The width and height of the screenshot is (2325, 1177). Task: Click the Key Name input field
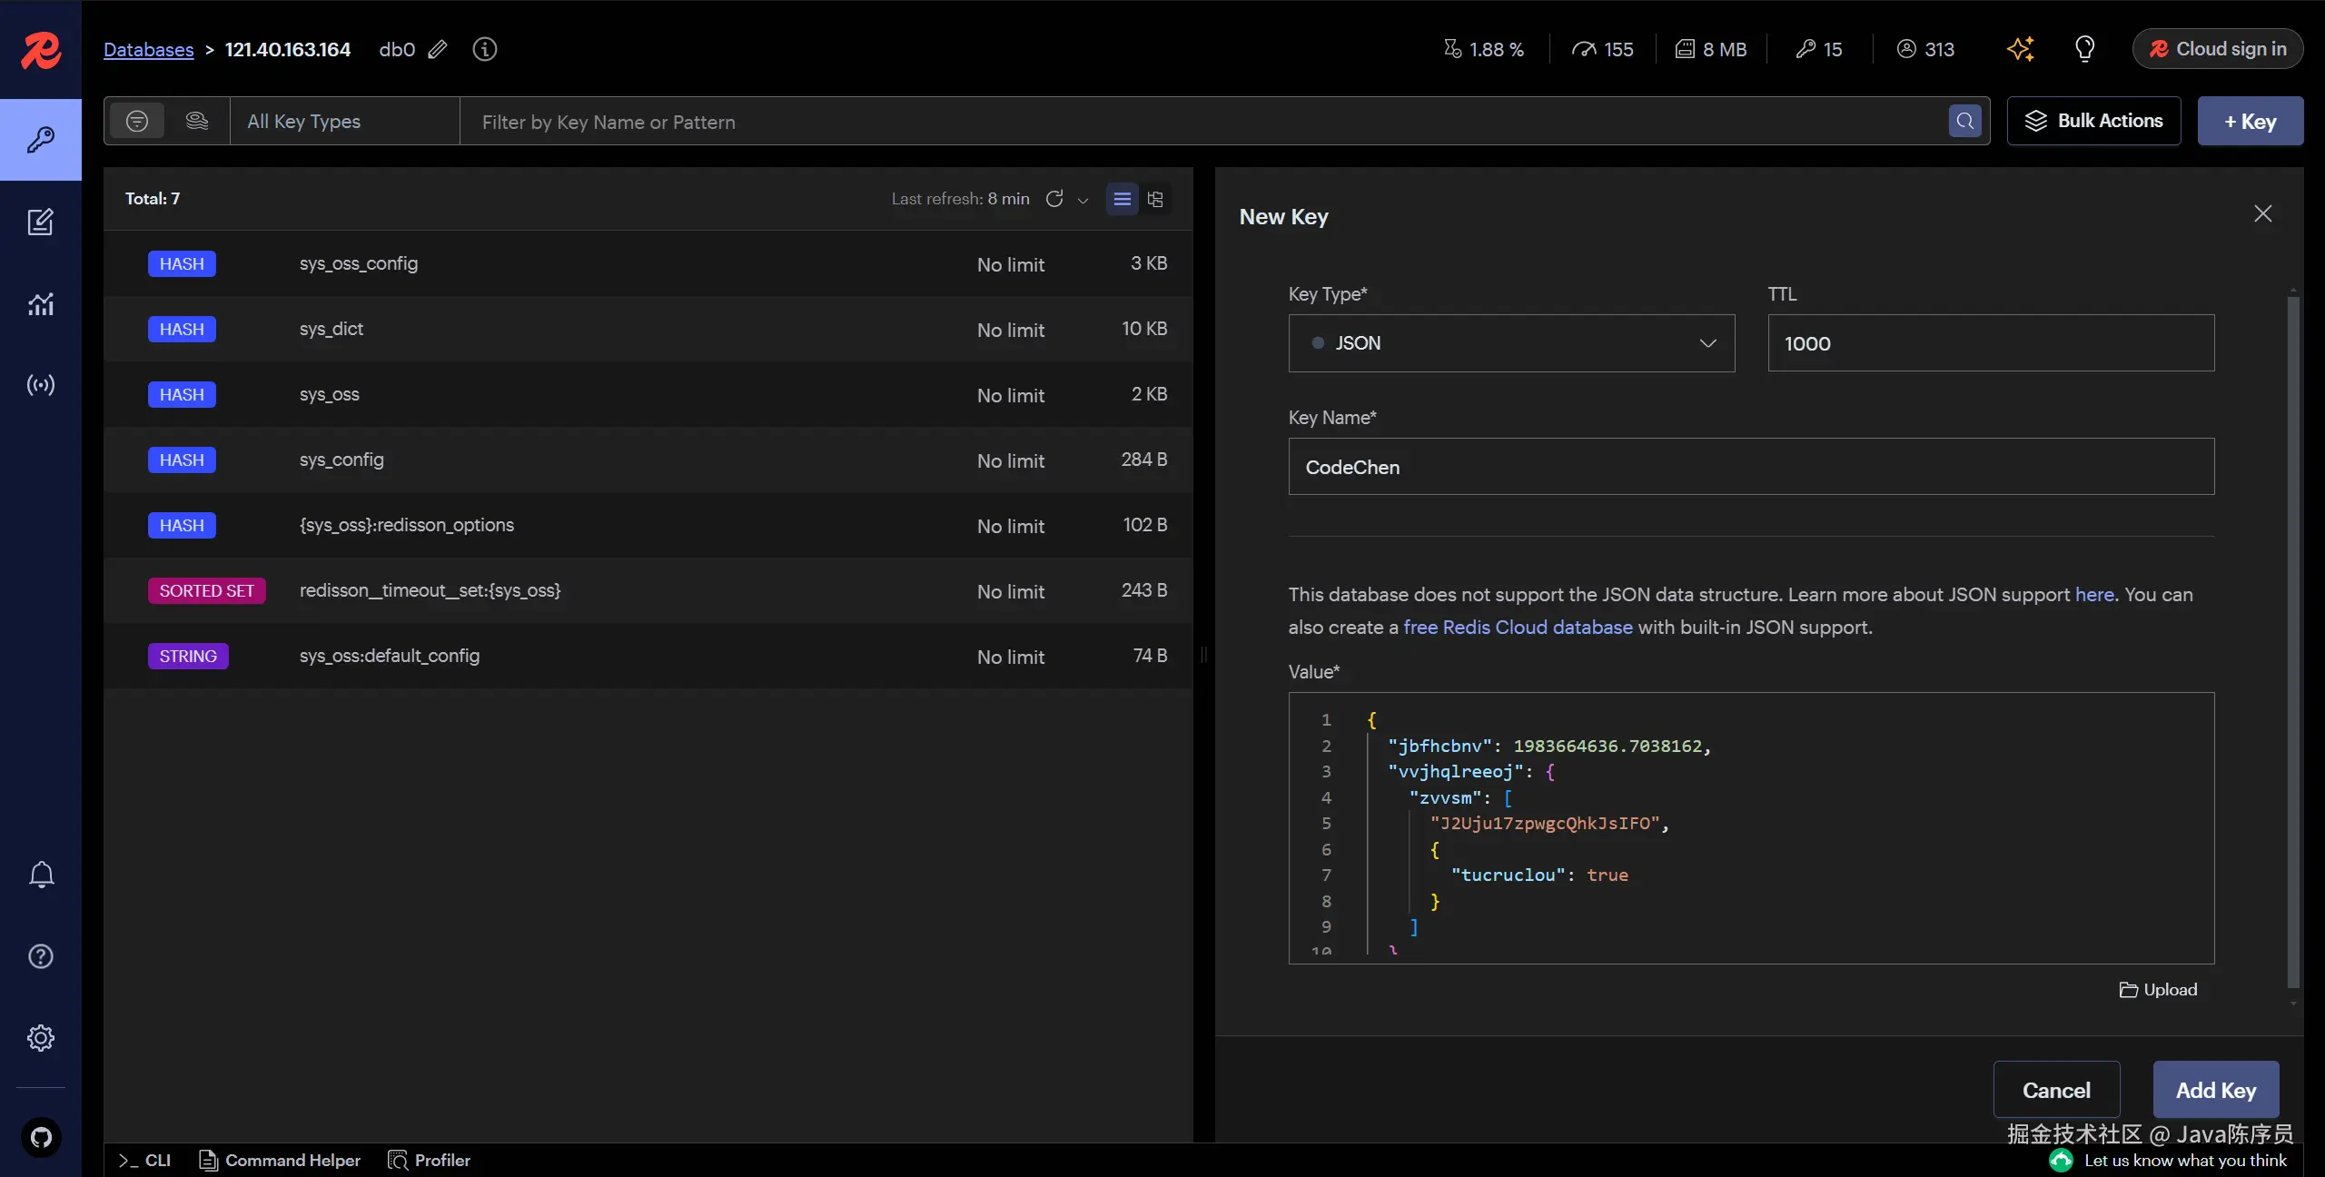1750,467
